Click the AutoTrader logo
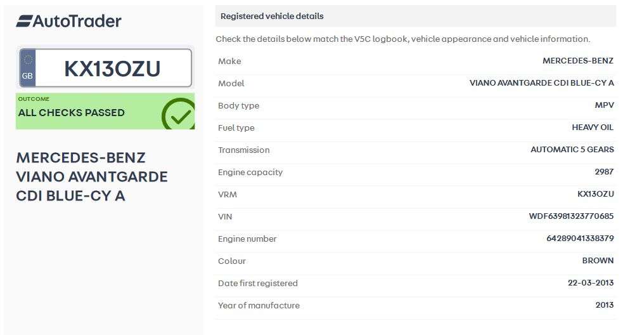 (68, 21)
